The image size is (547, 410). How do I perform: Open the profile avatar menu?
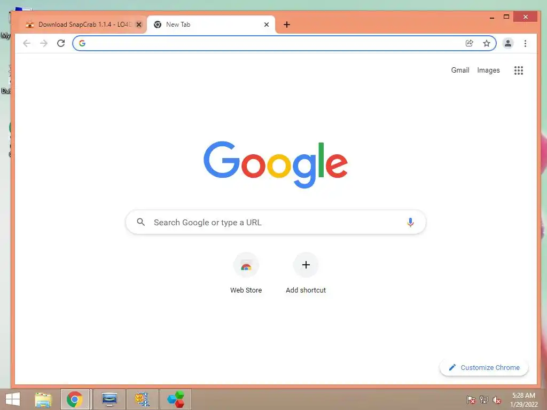508,43
